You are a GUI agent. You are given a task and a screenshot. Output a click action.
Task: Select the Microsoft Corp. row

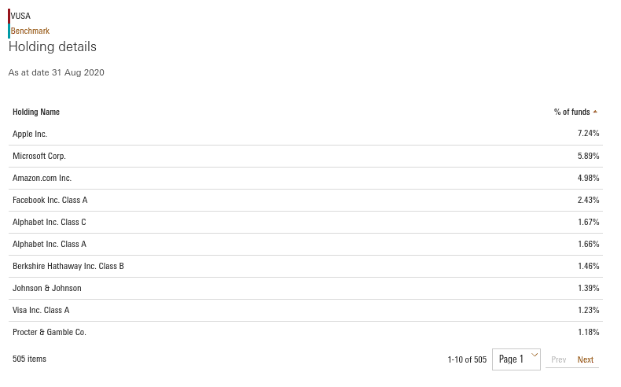coord(306,156)
